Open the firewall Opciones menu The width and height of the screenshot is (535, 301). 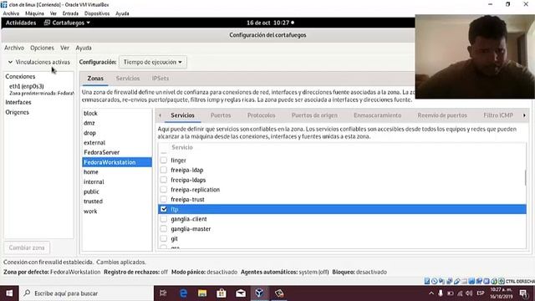[x=42, y=48]
